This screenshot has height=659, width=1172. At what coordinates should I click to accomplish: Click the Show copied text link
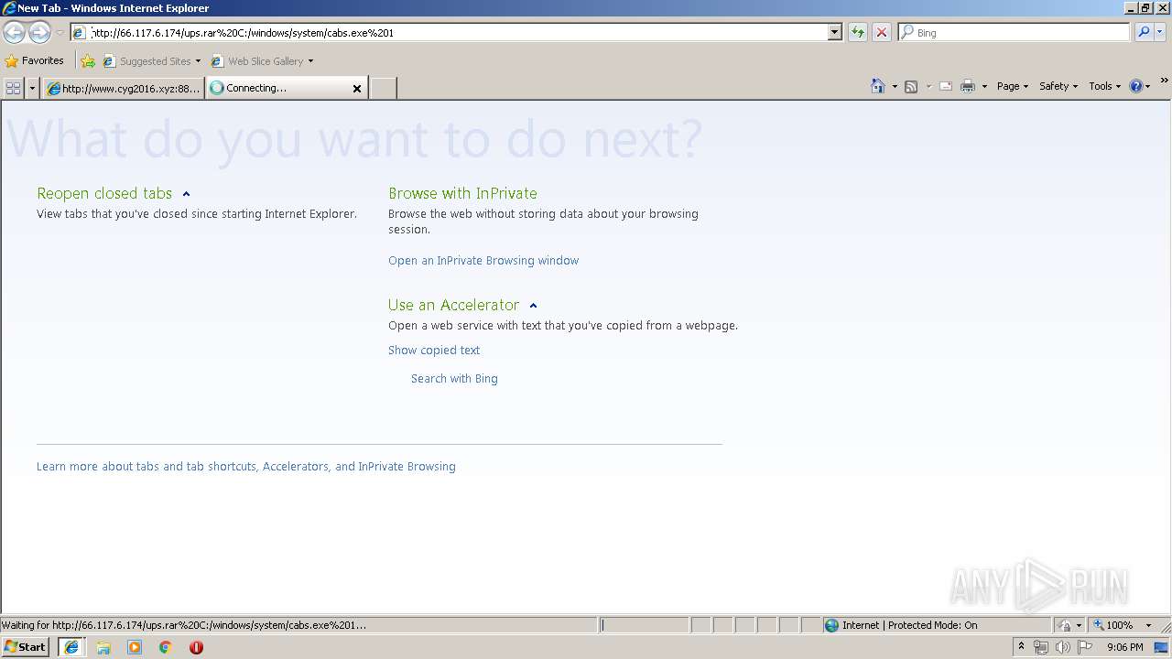click(x=434, y=351)
